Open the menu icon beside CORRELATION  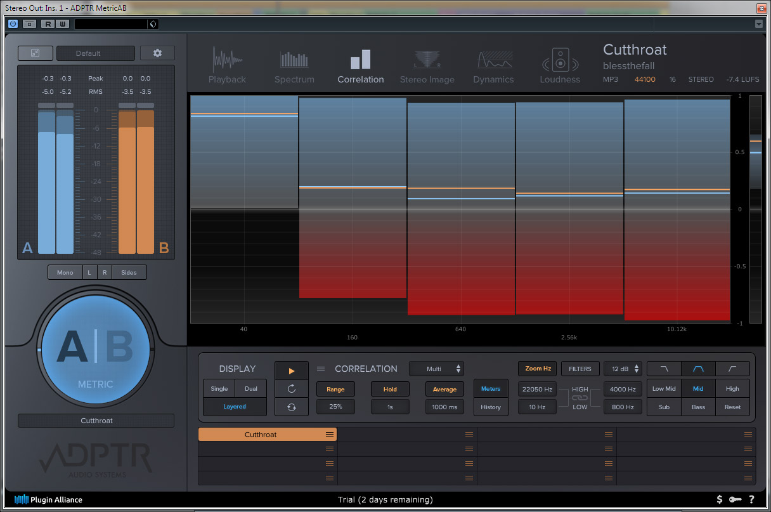tap(321, 369)
